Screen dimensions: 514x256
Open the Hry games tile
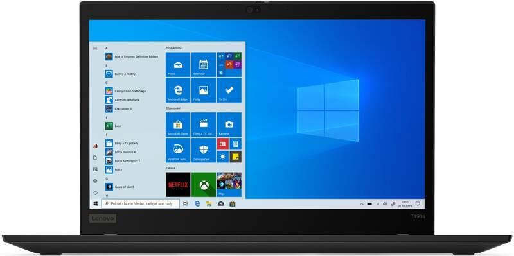(x=229, y=185)
